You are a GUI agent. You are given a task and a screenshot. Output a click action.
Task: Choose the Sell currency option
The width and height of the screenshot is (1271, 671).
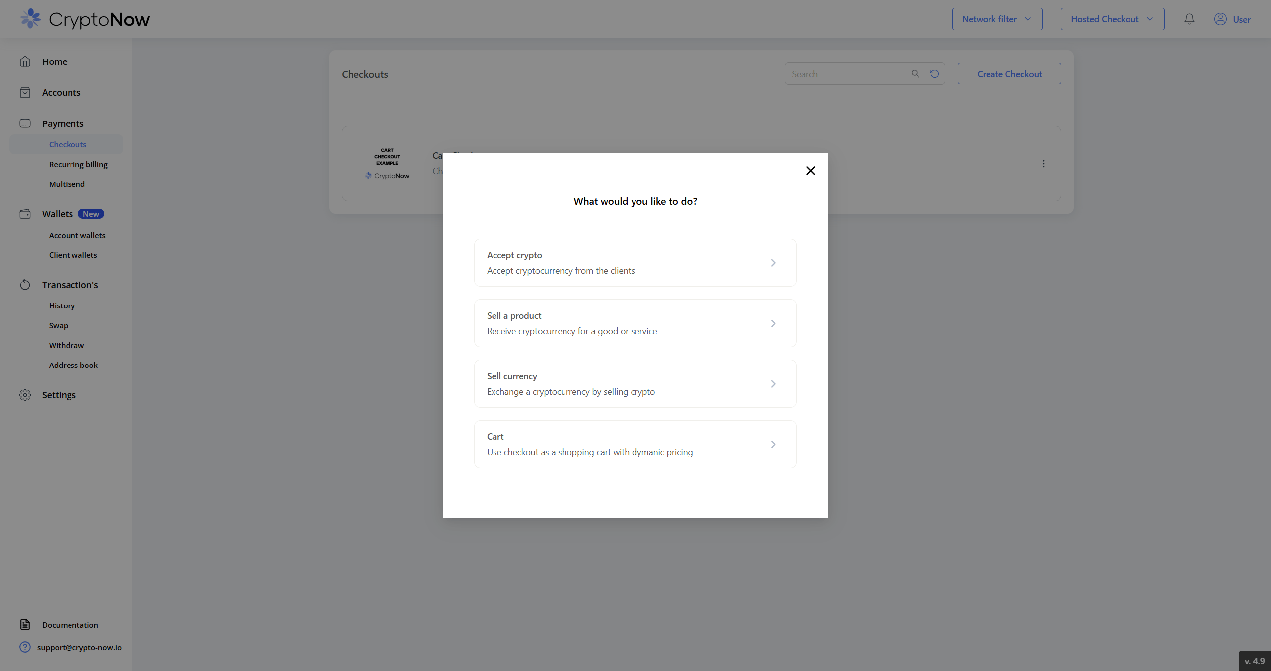point(635,384)
